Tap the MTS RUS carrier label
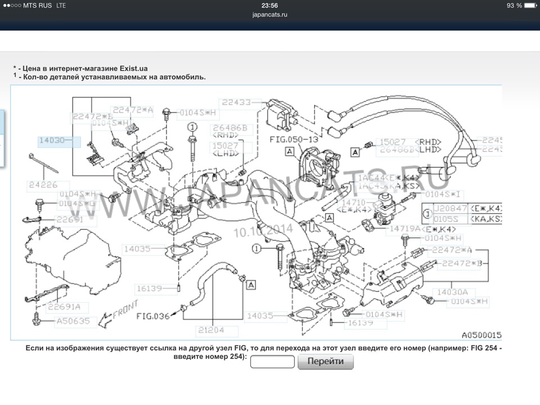Image resolution: width=540 pixels, height=405 pixels. click(x=37, y=6)
